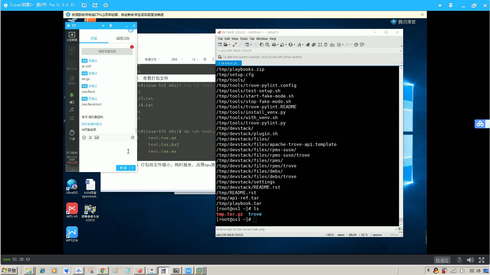Click the emoji smiley icon in chat
Image resolution: width=490 pixels, height=275 pixels.
click(84, 137)
